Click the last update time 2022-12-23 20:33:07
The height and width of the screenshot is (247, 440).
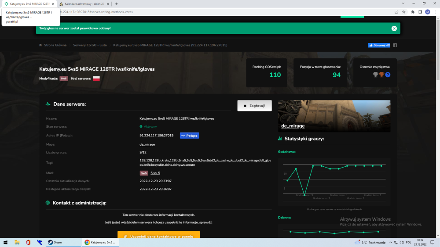(x=155, y=181)
